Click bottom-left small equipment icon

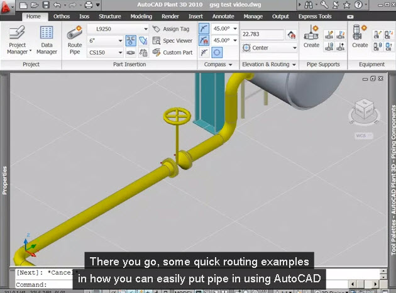[377, 47]
